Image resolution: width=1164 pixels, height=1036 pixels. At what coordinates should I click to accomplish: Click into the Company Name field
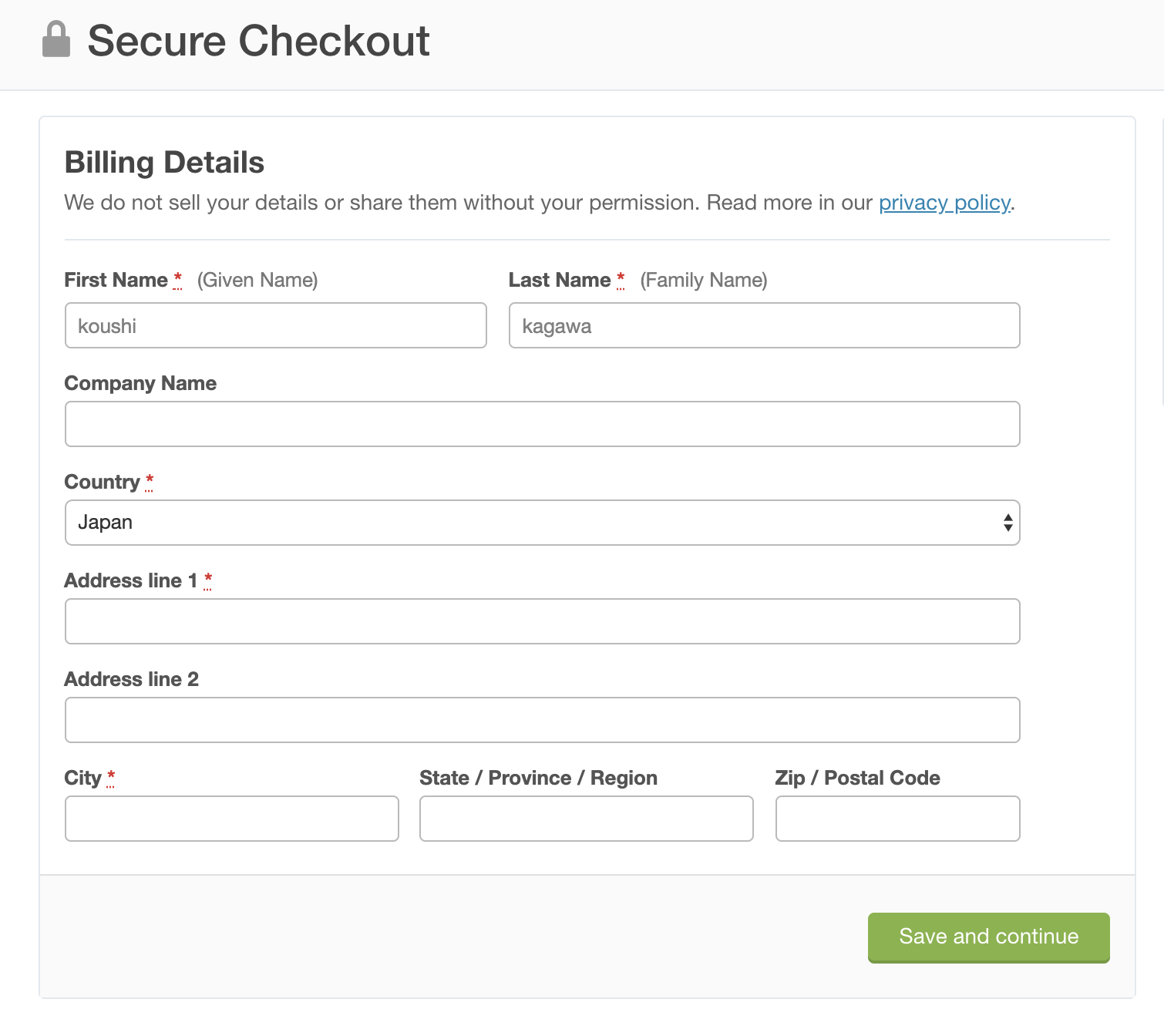pos(543,424)
